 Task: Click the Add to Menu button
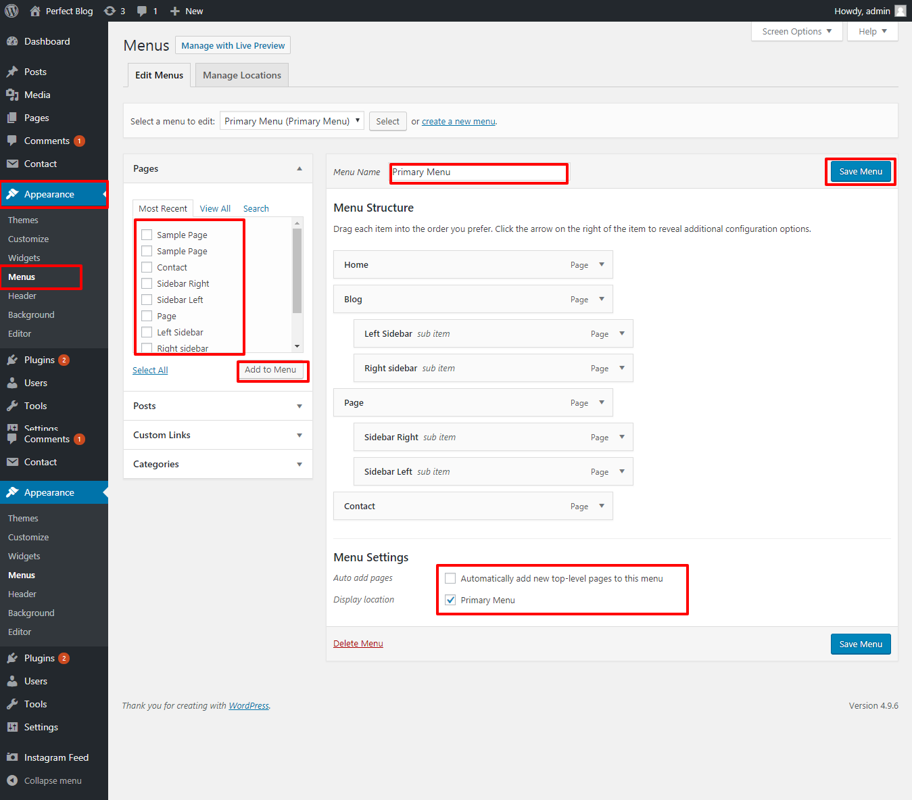pyautogui.click(x=270, y=370)
